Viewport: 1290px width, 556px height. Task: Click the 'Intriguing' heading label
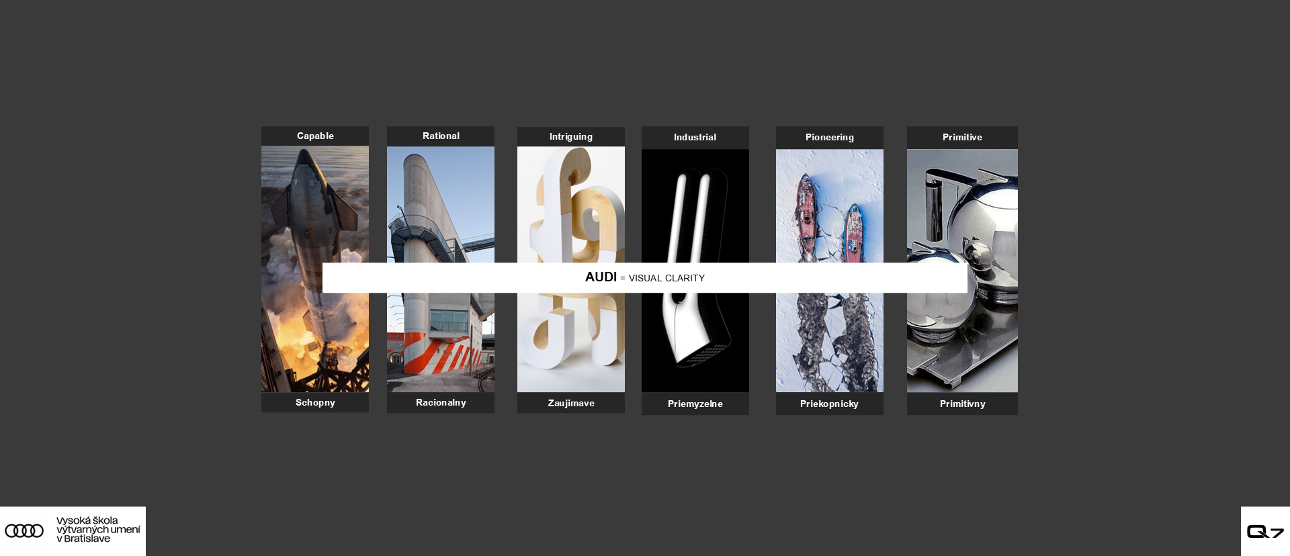tap(571, 136)
